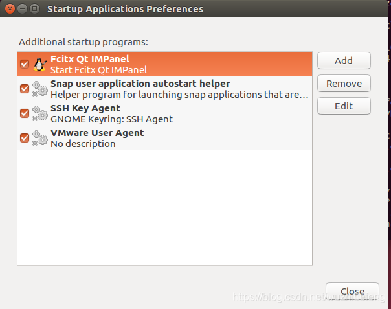The image size is (391, 309).
Task: Click the Fcitx penguin icon
Action: (39, 64)
